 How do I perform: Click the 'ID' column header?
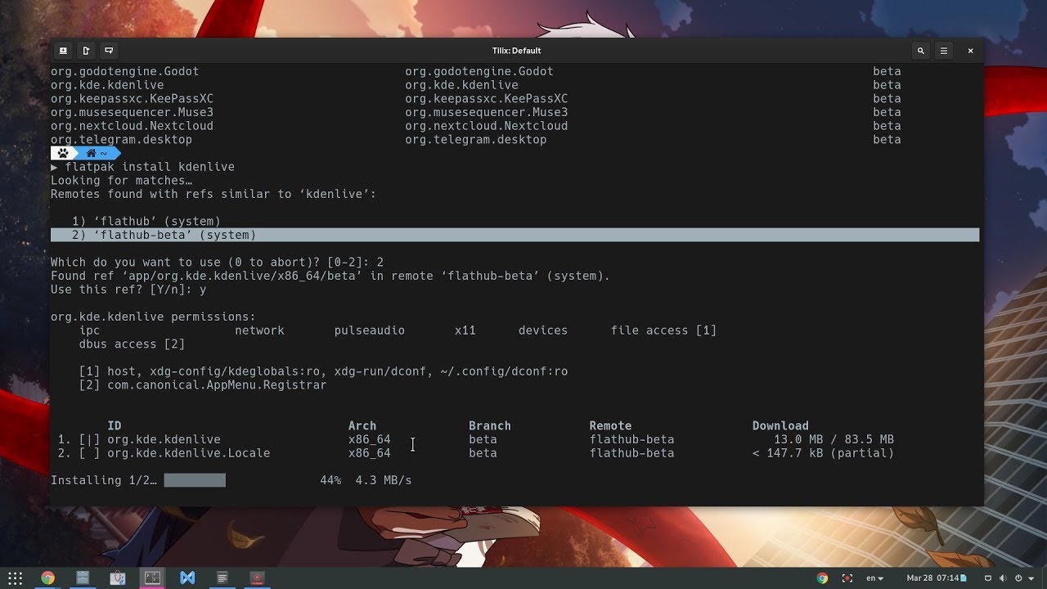(x=115, y=425)
